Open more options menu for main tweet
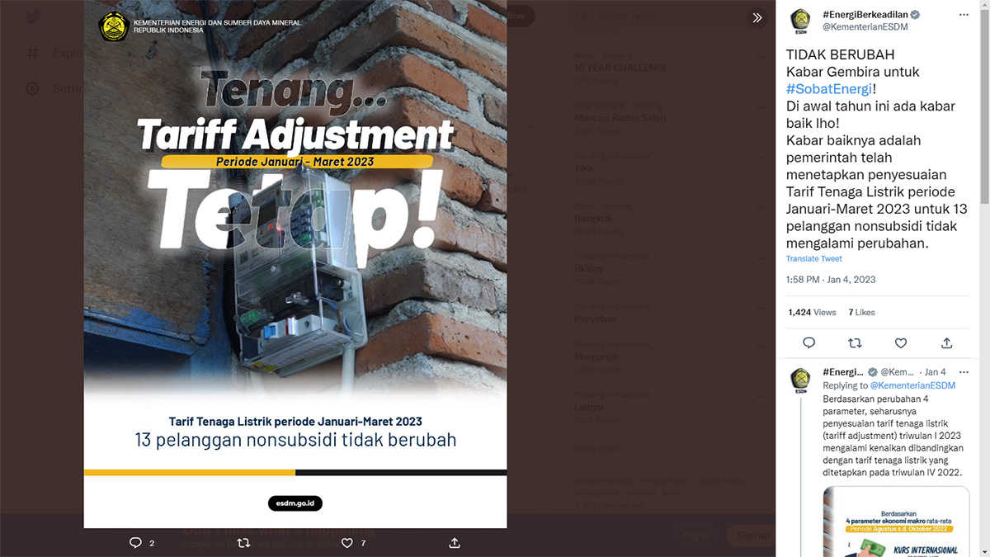 [963, 16]
